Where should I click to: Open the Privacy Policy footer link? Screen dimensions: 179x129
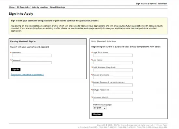point(162,125)
